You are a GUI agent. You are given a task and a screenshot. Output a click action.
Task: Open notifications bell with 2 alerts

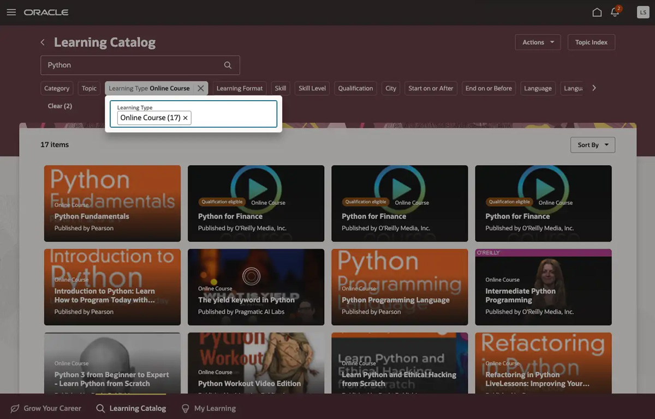[x=615, y=13]
